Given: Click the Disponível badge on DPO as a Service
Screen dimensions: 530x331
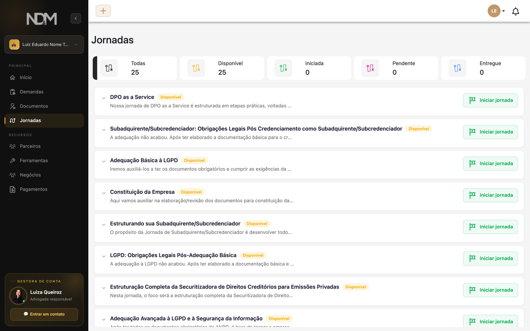Looking at the screenshot, I should pyautogui.click(x=171, y=97).
